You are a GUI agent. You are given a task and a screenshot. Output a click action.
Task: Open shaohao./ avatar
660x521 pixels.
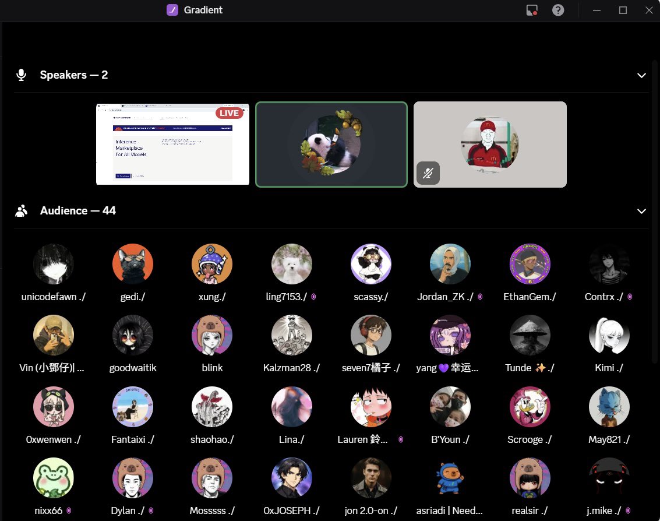click(x=212, y=407)
